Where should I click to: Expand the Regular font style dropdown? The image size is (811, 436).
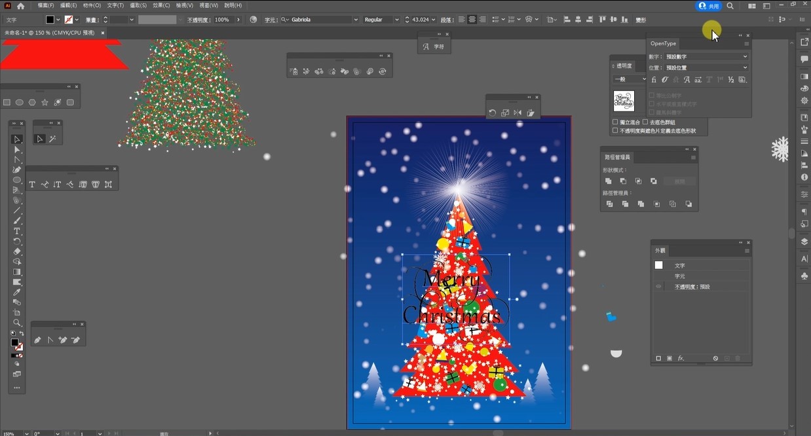pyautogui.click(x=396, y=20)
